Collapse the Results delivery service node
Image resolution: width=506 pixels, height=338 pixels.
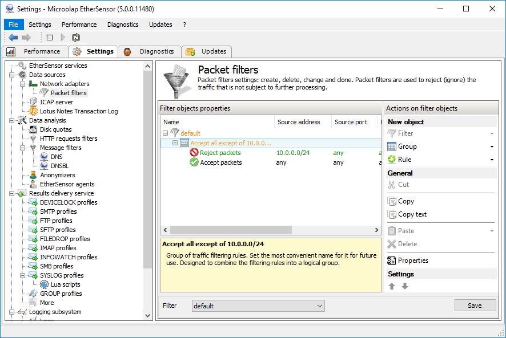tap(11, 193)
